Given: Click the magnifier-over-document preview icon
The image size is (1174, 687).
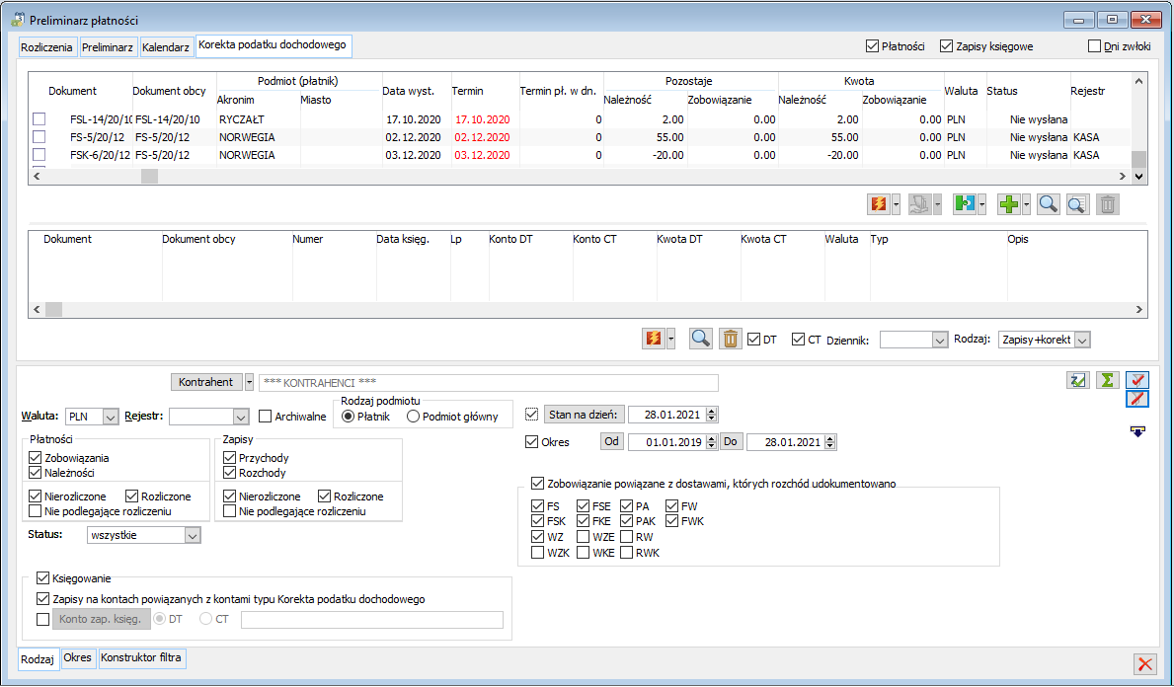Looking at the screenshot, I should 1077,204.
